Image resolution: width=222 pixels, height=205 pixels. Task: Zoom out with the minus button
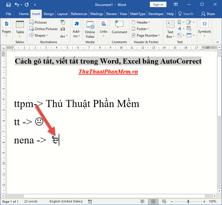pyautogui.click(x=172, y=202)
